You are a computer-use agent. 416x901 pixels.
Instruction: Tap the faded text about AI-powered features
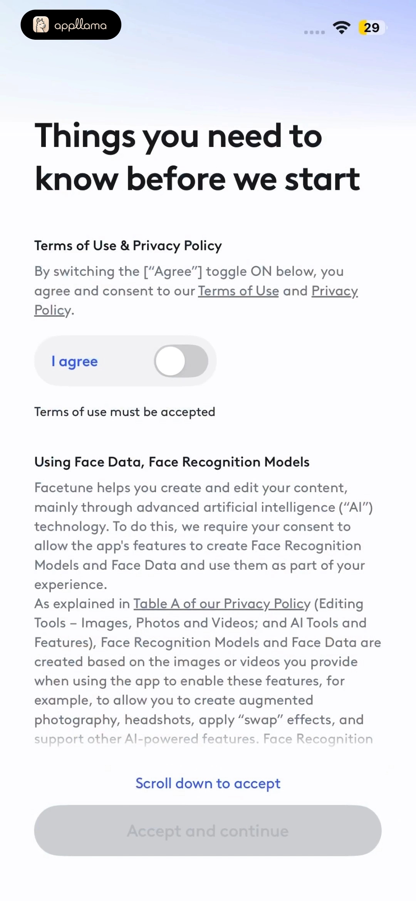pos(204,739)
